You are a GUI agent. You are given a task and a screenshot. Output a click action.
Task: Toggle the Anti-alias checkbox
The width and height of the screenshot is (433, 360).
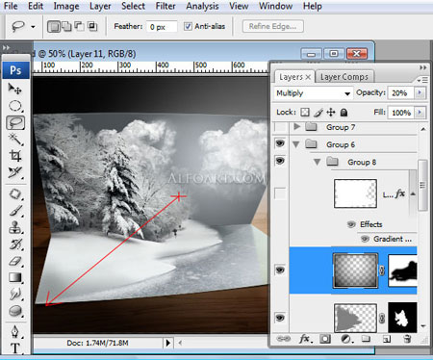pyautogui.click(x=189, y=26)
